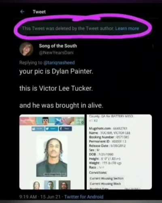The height and width of the screenshot is (203, 162).
Task: Open the Song of the South display name
Action: pyautogui.click(x=58, y=46)
